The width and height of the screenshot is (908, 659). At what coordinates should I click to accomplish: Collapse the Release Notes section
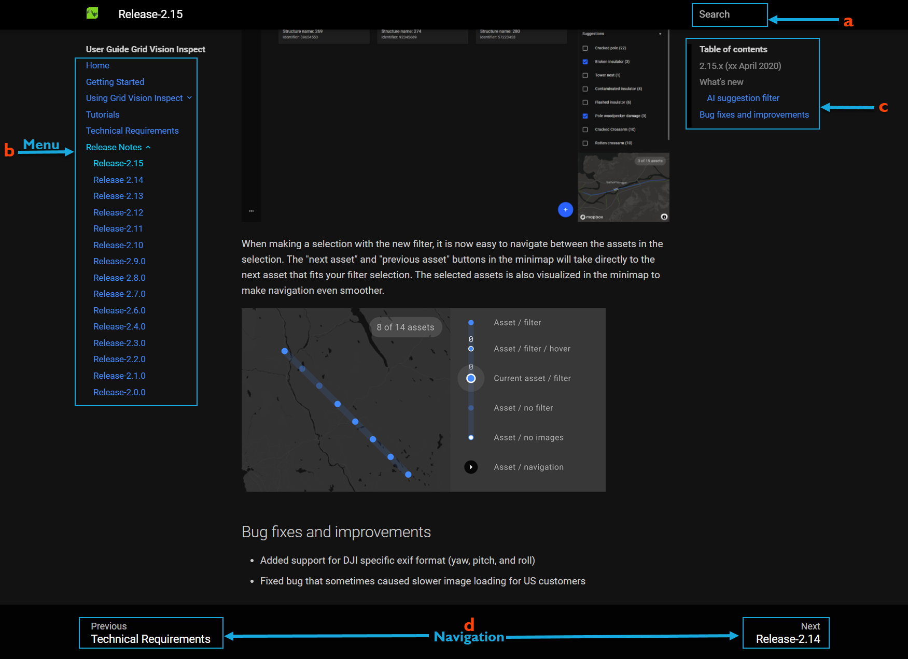pos(148,148)
